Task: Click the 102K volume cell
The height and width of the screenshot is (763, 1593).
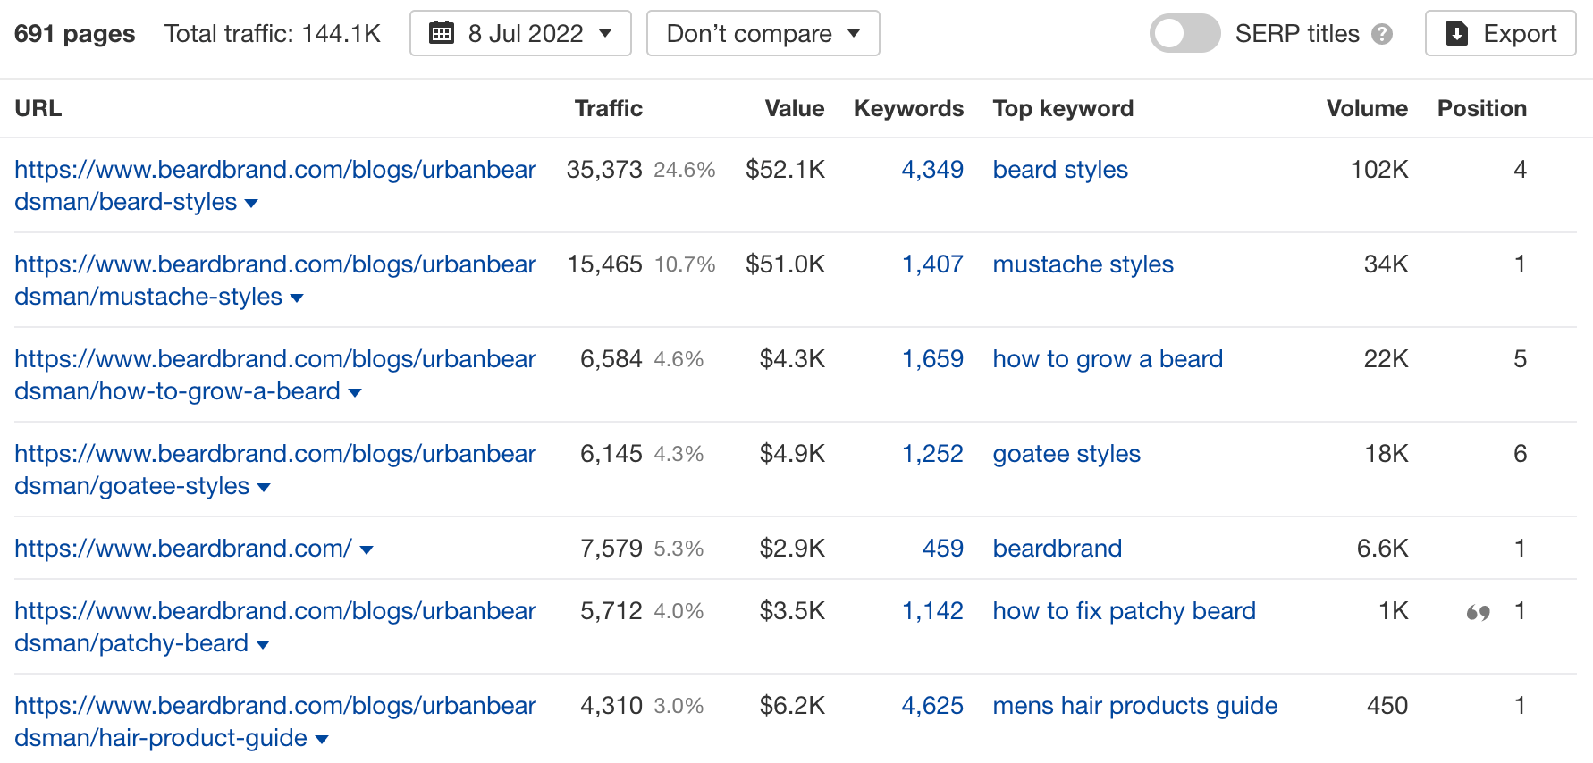Action: [x=1379, y=170]
